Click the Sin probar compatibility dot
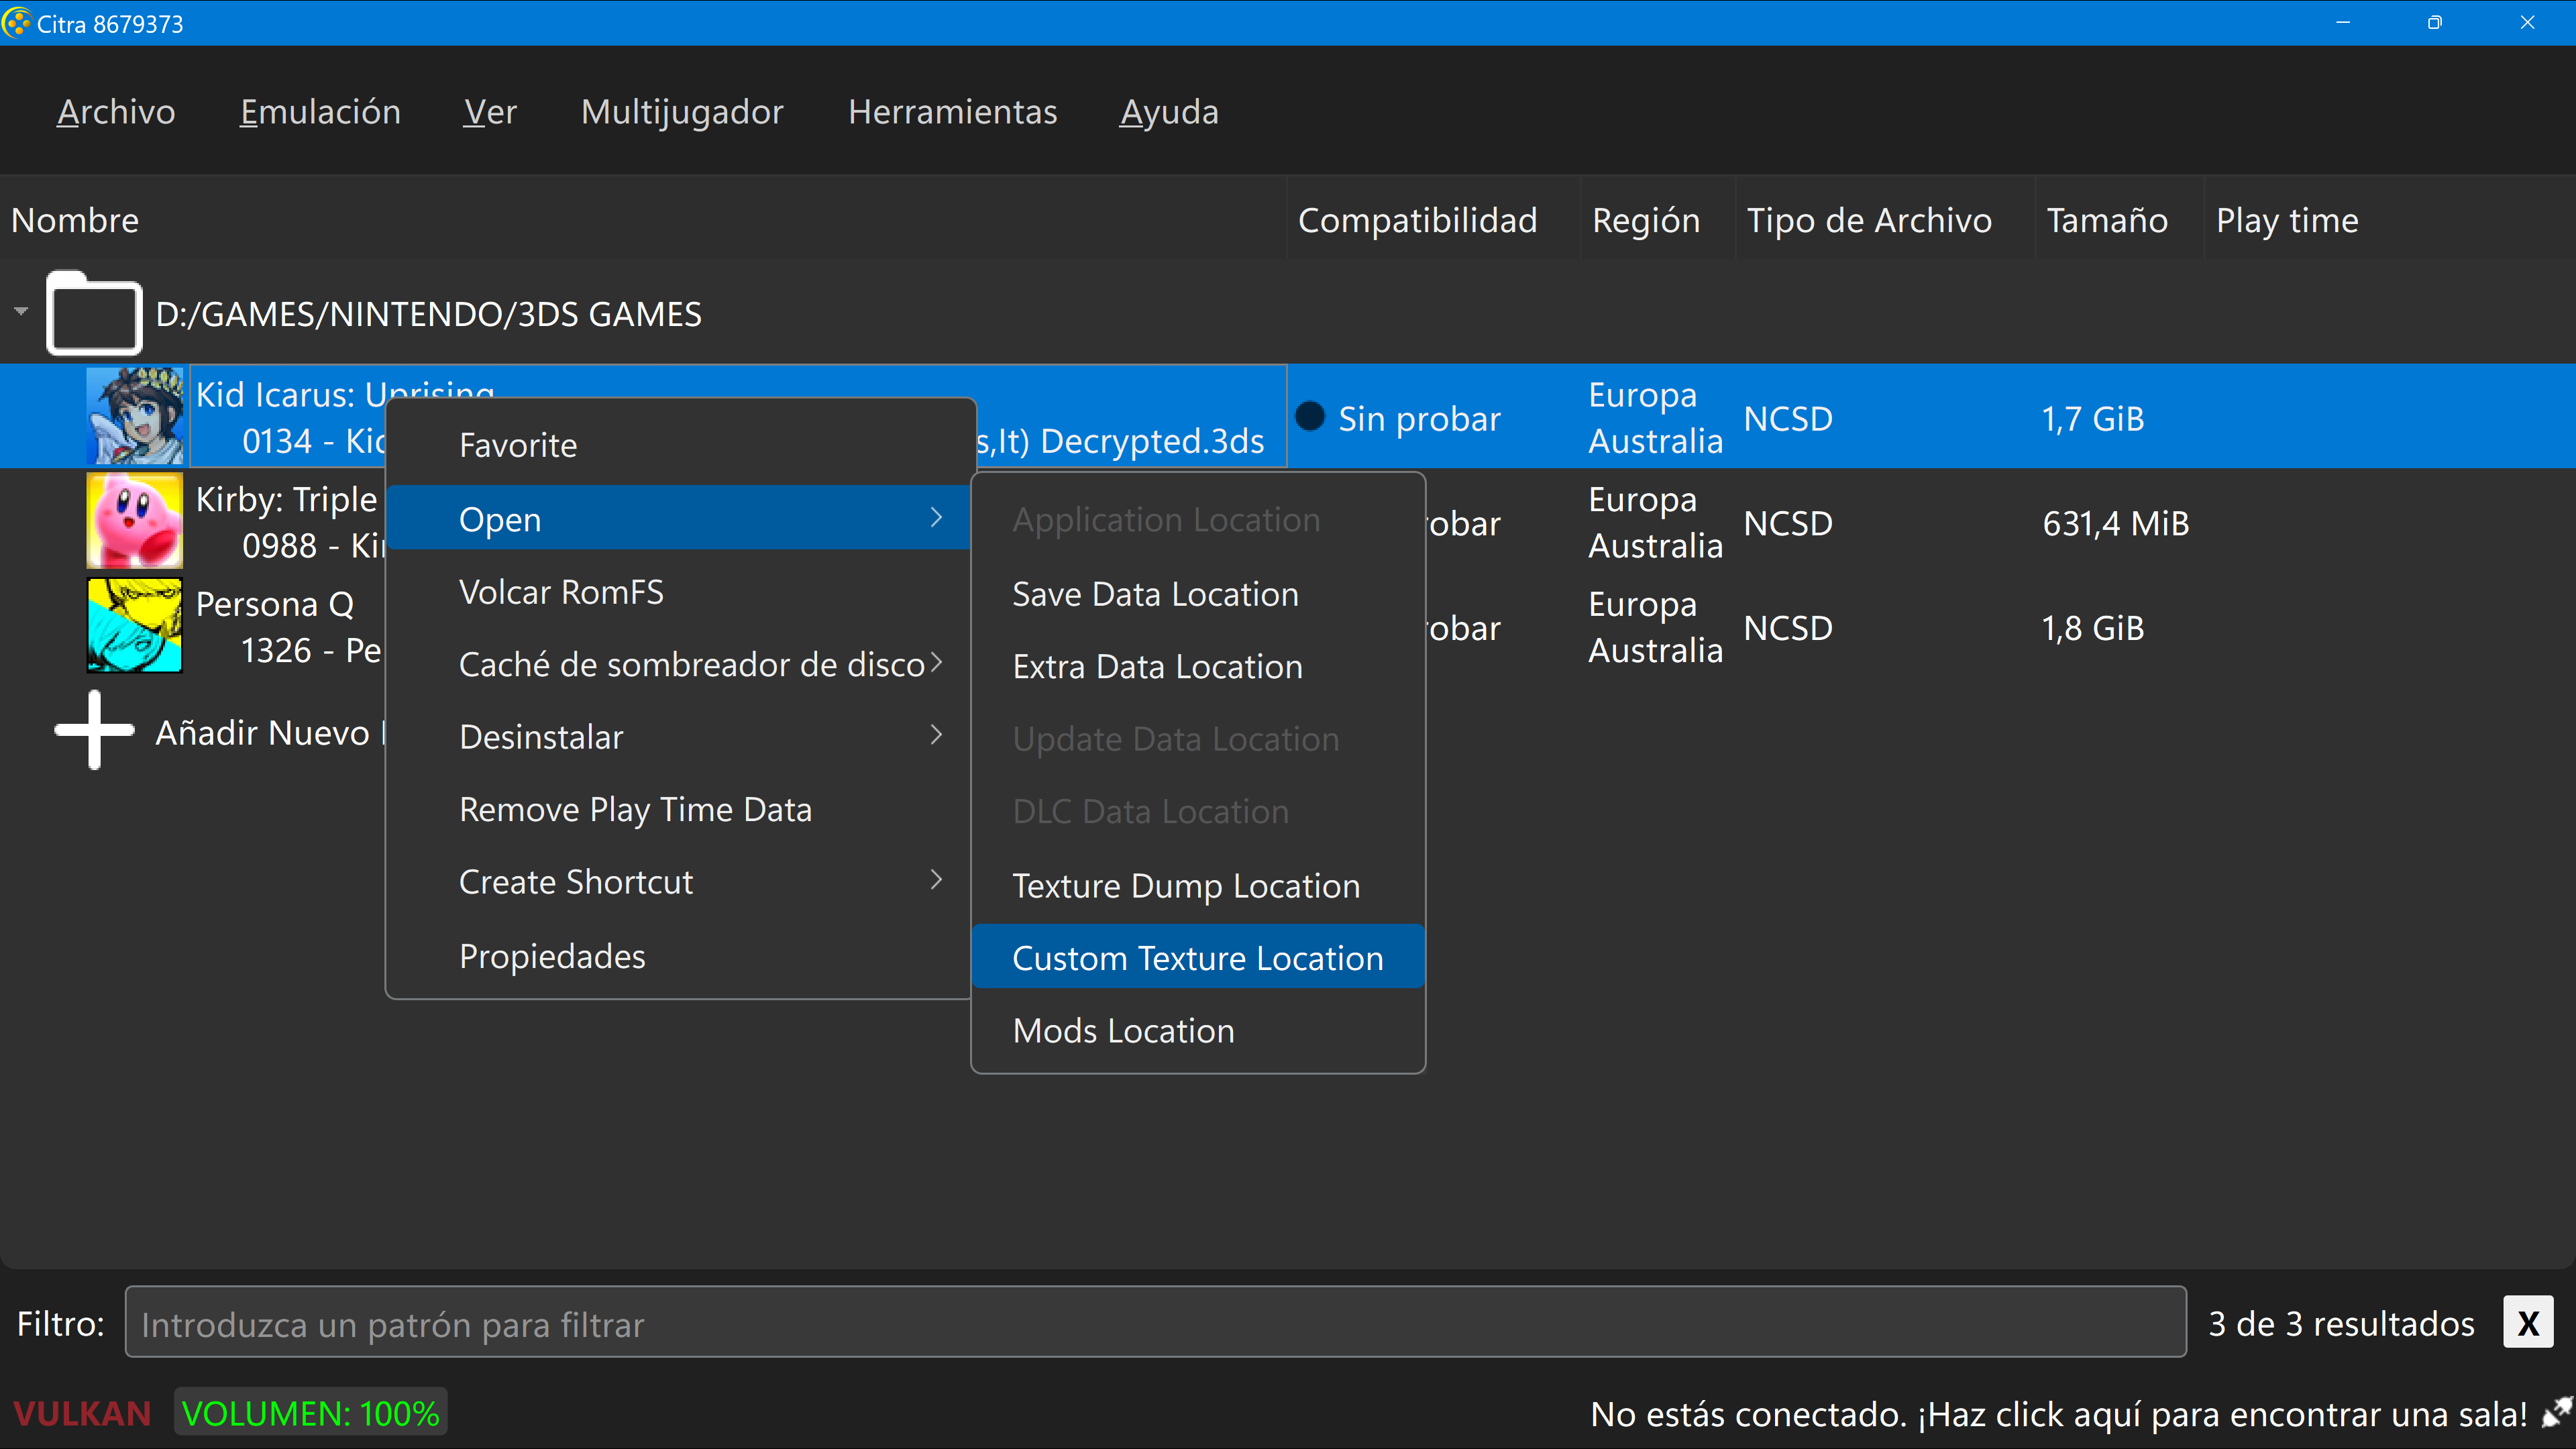Viewport: 2576px width, 1449px height. (x=1309, y=417)
